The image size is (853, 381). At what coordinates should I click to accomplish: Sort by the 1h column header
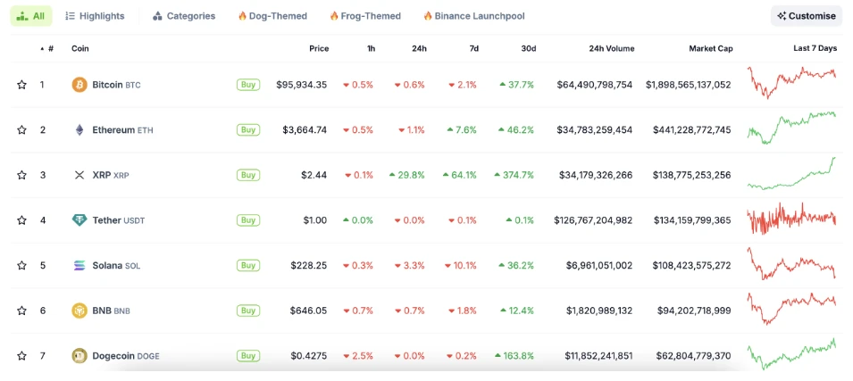coord(371,48)
